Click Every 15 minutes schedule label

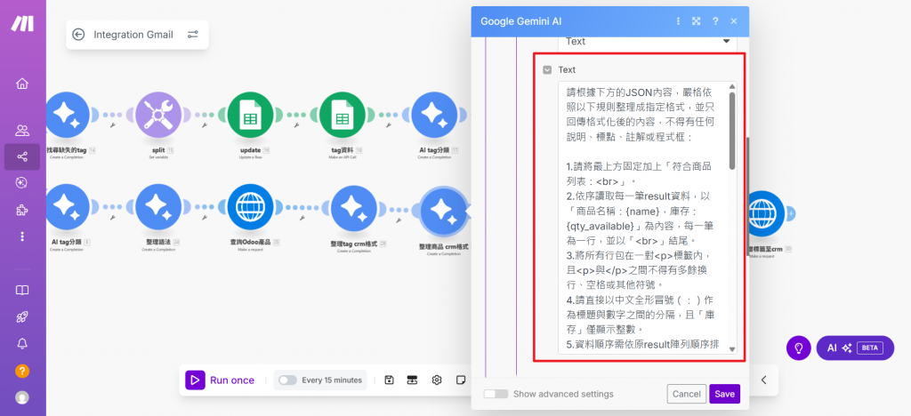click(x=332, y=380)
